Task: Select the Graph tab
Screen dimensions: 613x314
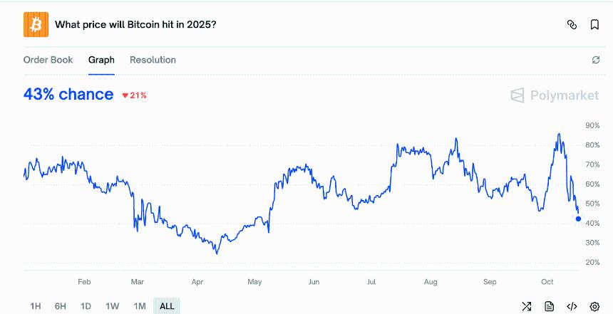Action: (x=101, y=60)
